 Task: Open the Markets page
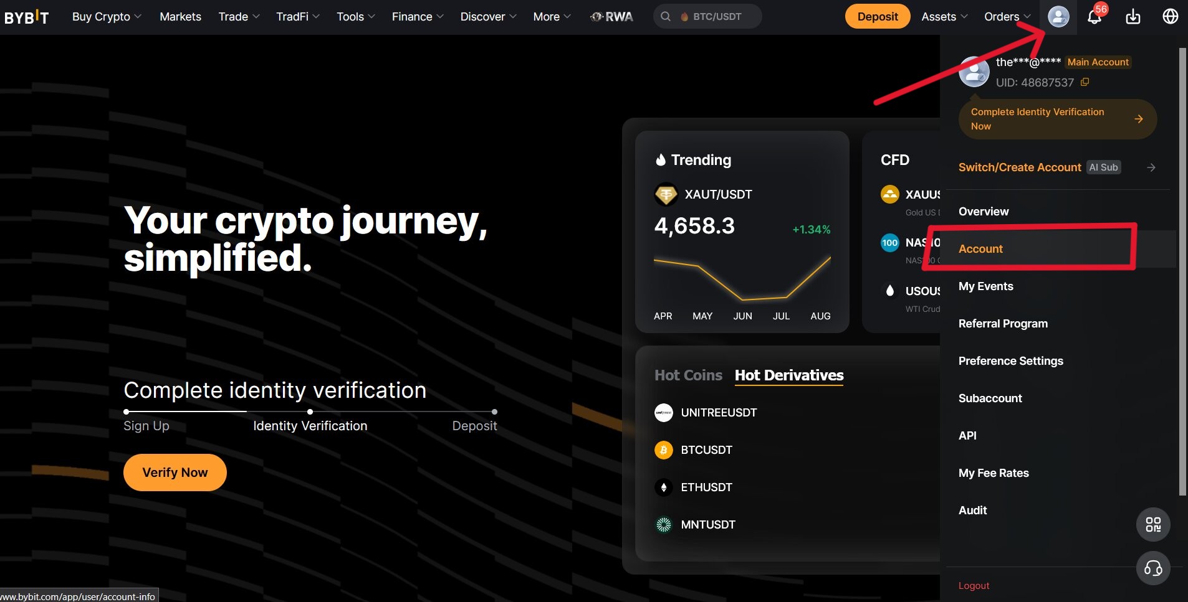click(x=180, y=17)
